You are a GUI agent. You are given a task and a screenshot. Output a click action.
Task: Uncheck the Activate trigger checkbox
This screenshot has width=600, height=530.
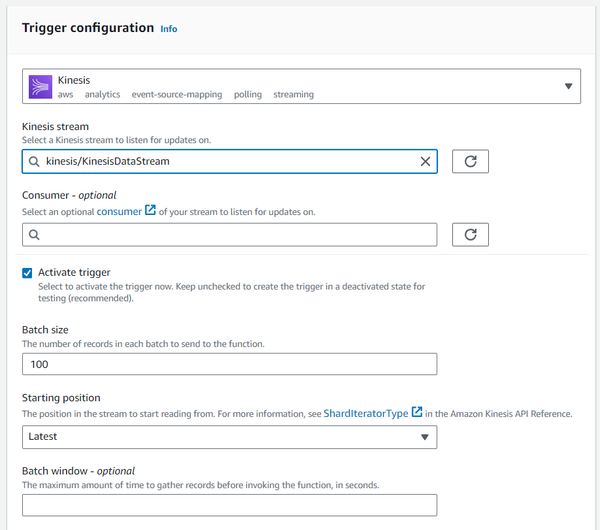pyautogui.click(x=27, y=273)
